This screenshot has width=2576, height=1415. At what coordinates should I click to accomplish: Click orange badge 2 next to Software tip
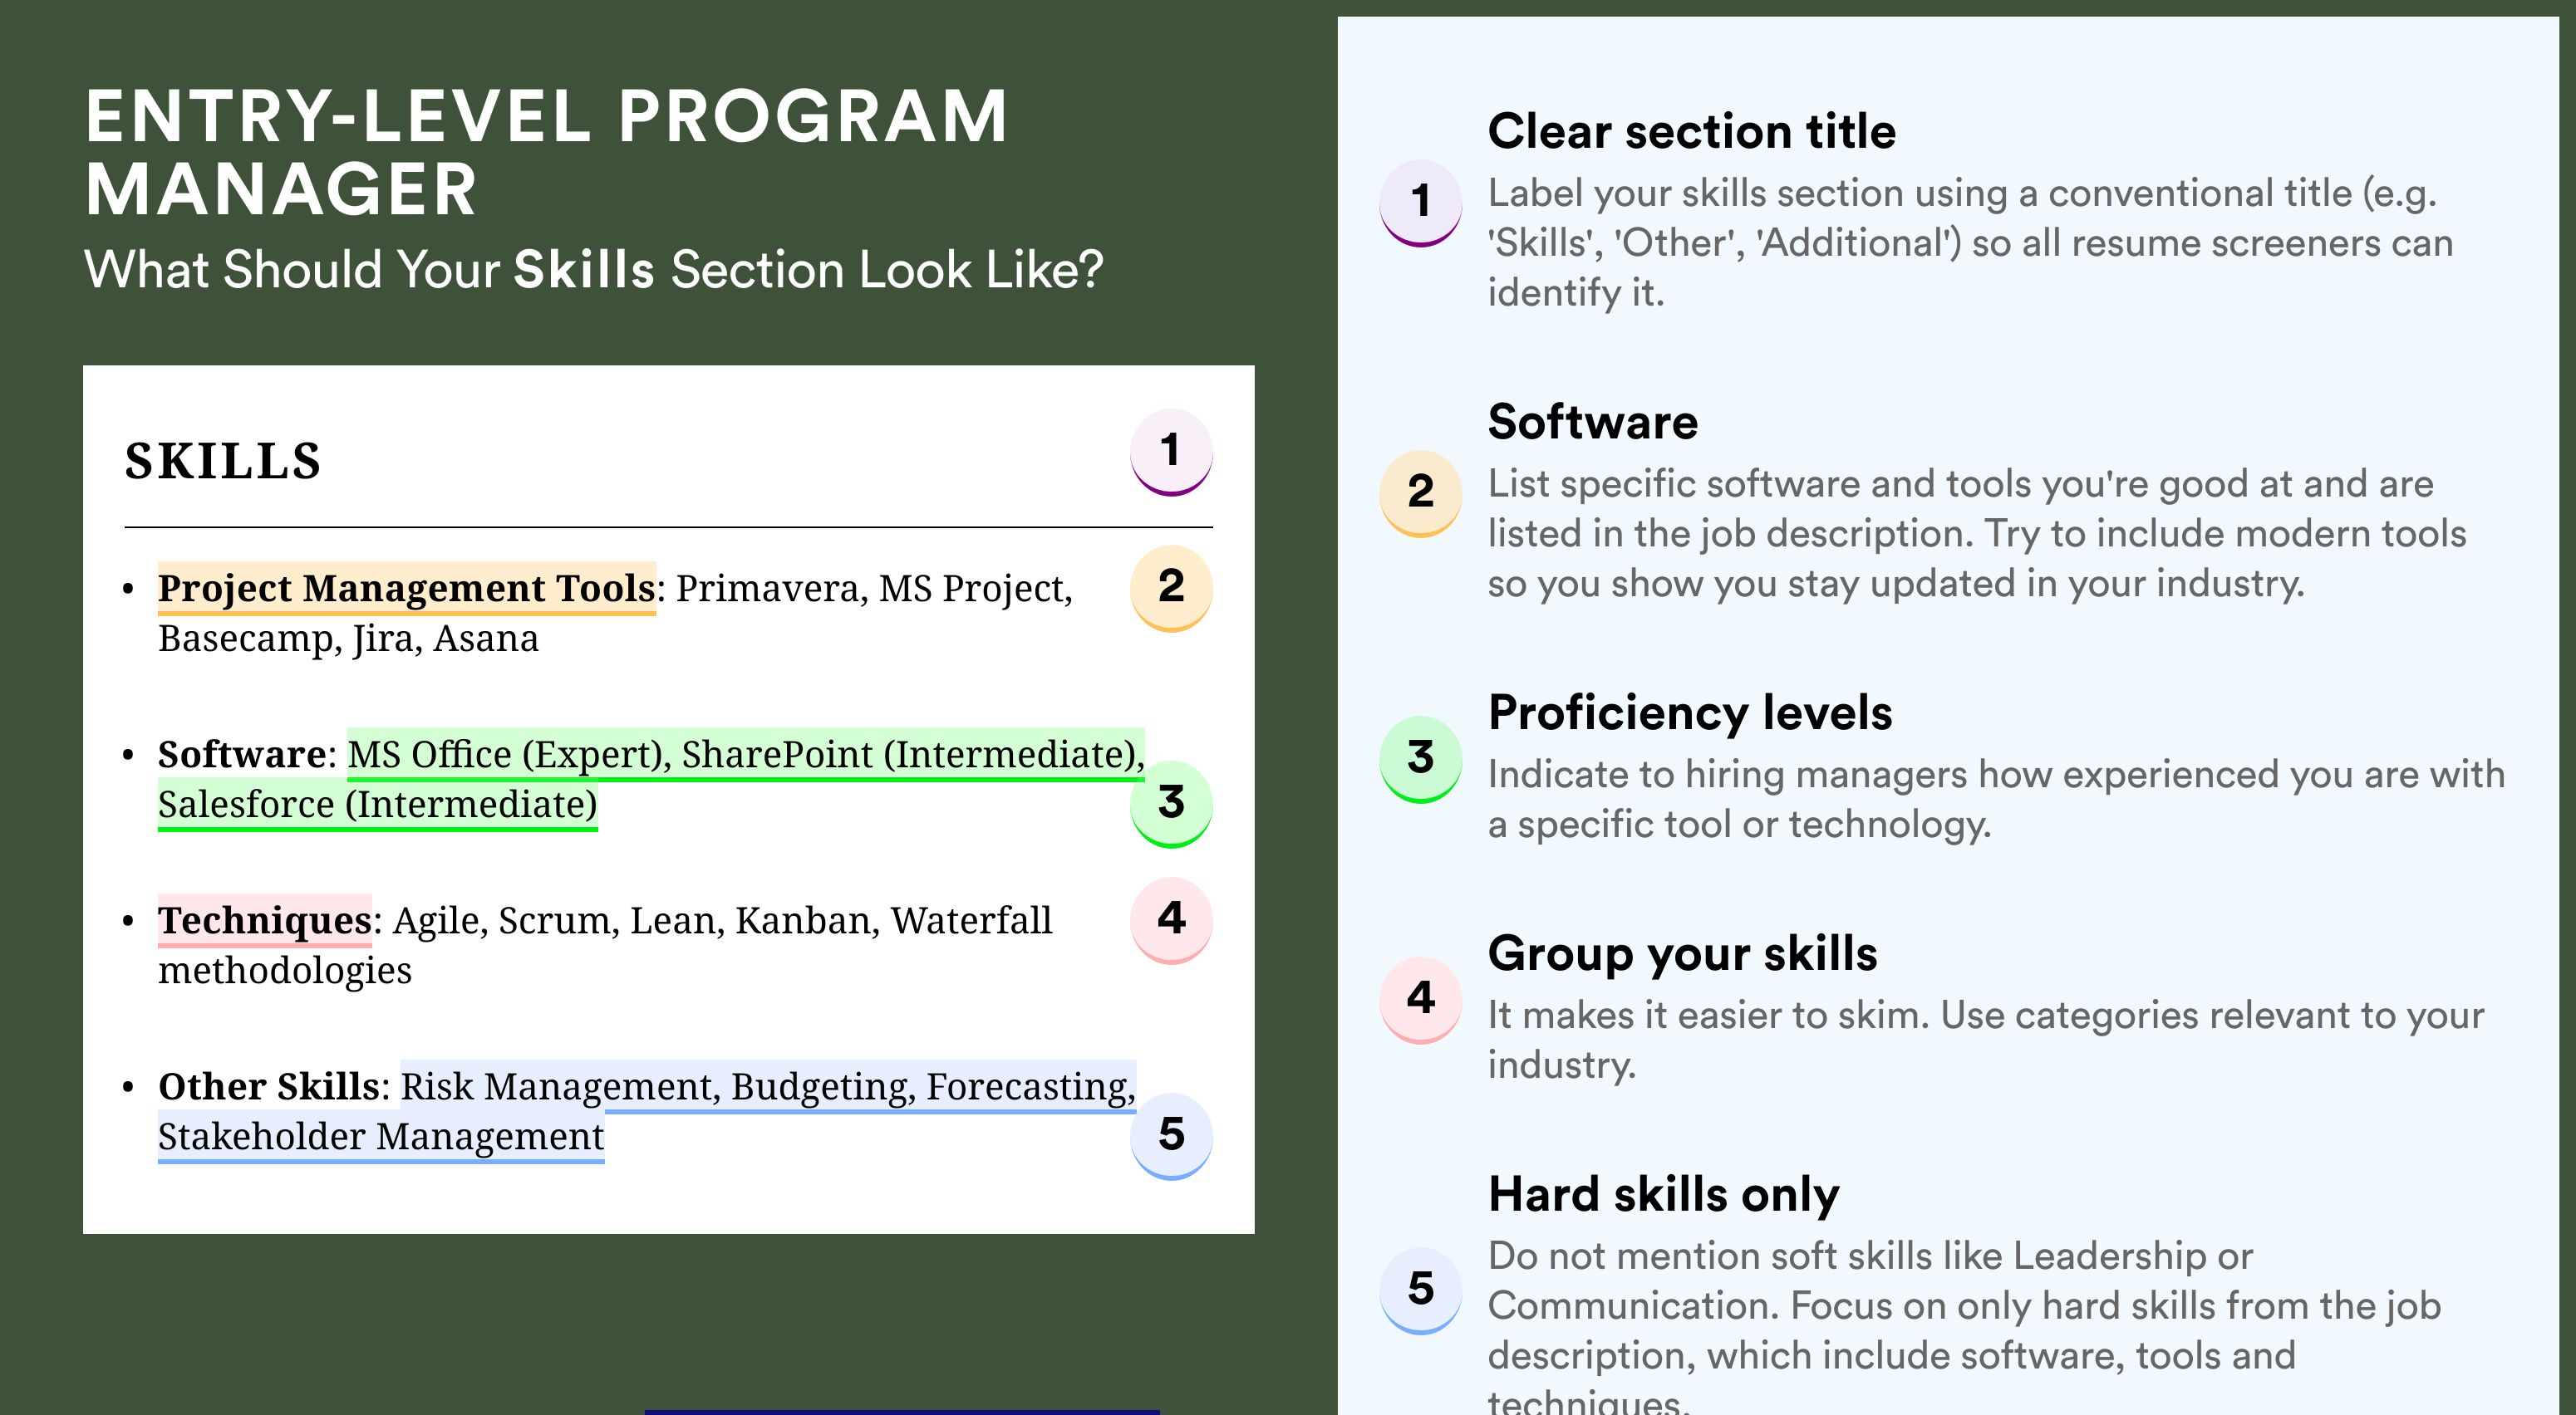(1421, 493)
